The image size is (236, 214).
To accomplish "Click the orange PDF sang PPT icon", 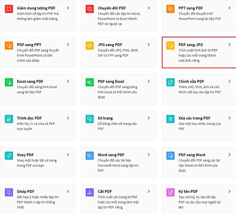I will 9,46.
